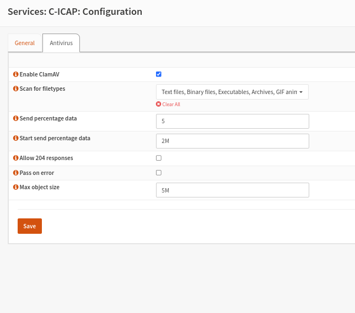Click info icon next to Scan for filetypes

click(x=15, y=89)
